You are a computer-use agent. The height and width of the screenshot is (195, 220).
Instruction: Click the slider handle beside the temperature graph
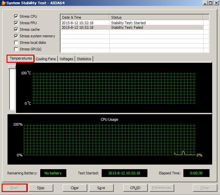click(x=12, y=67)
